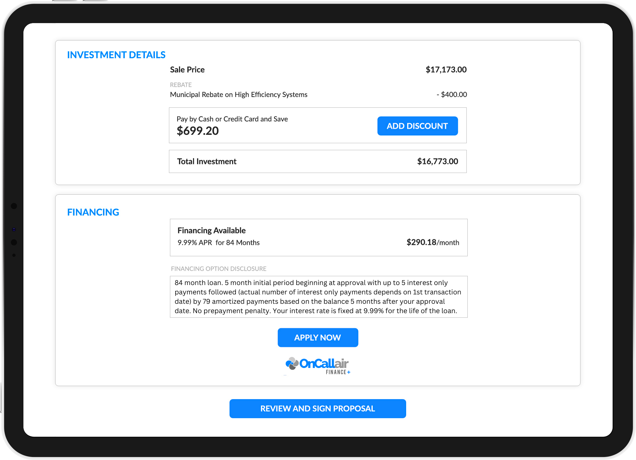Click the FINANCING section heading
636x460 pixels.
point(93,212)
